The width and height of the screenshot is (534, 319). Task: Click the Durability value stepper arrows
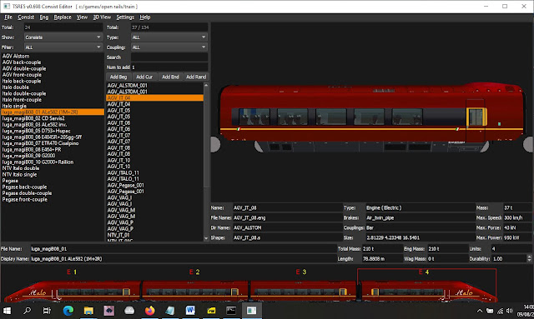529,258
